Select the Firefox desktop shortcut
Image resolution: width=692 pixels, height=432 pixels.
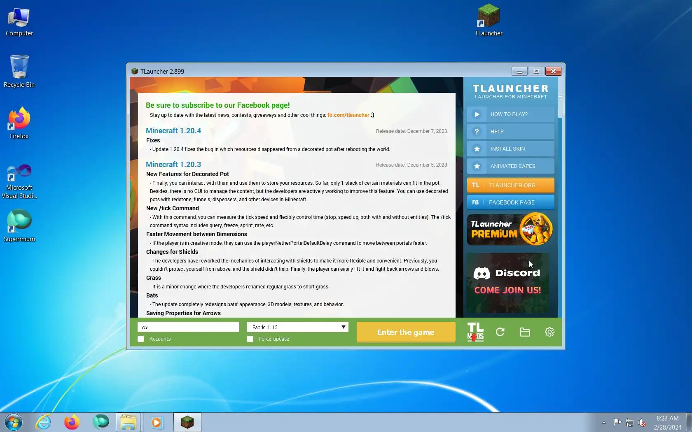pyautogui.click(x=19, y=123)
